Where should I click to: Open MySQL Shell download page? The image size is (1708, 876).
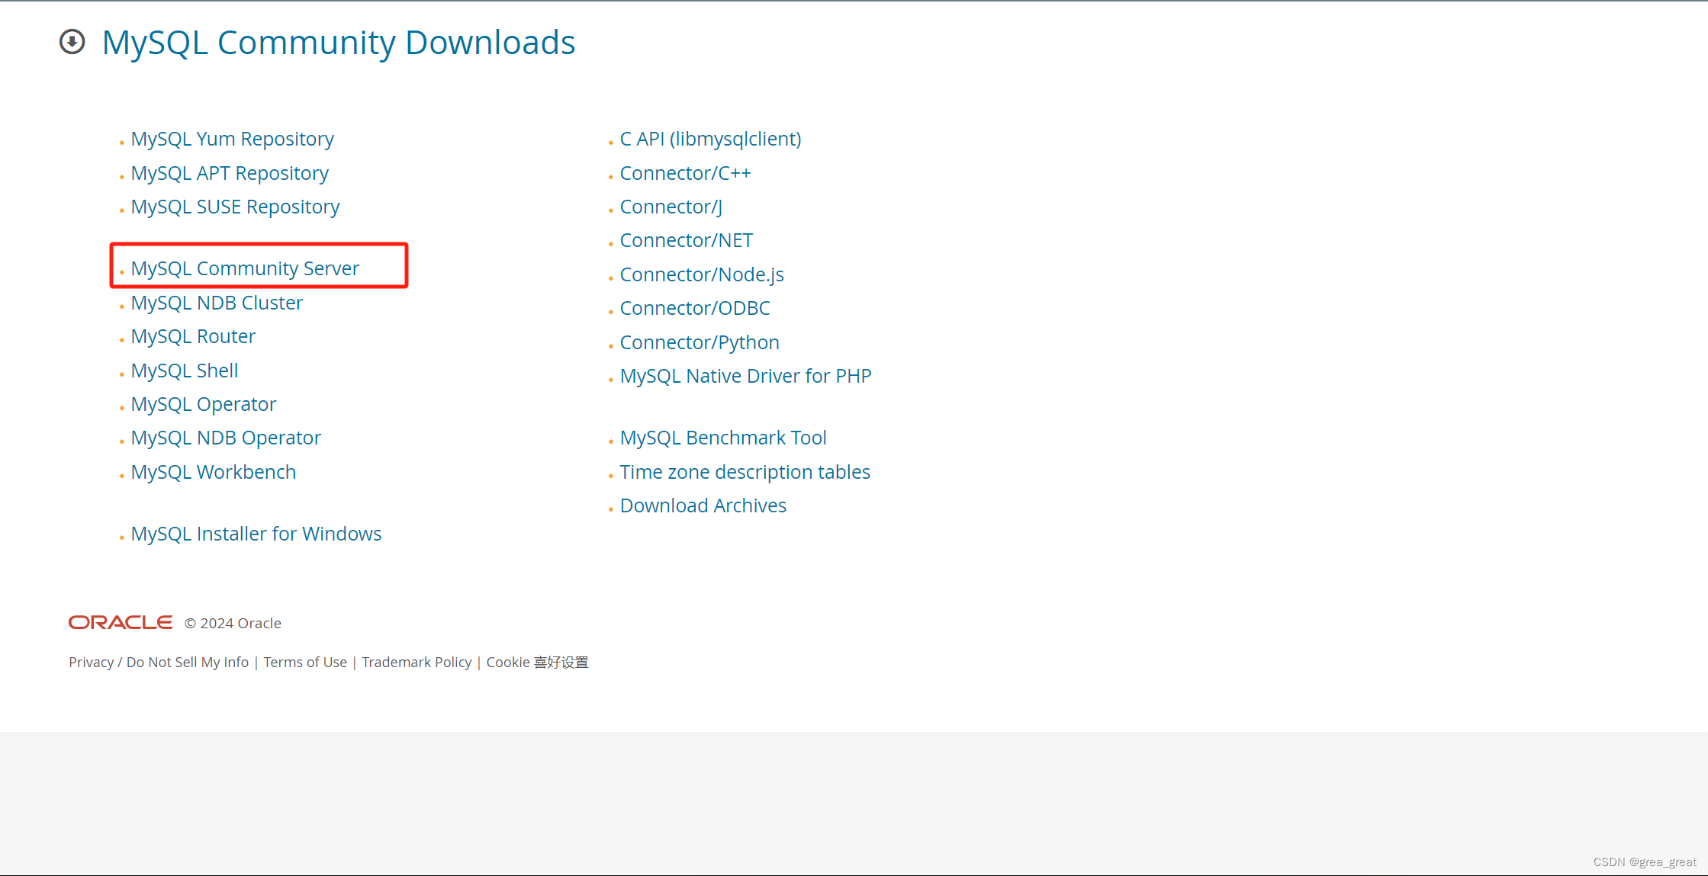point(185,371)
